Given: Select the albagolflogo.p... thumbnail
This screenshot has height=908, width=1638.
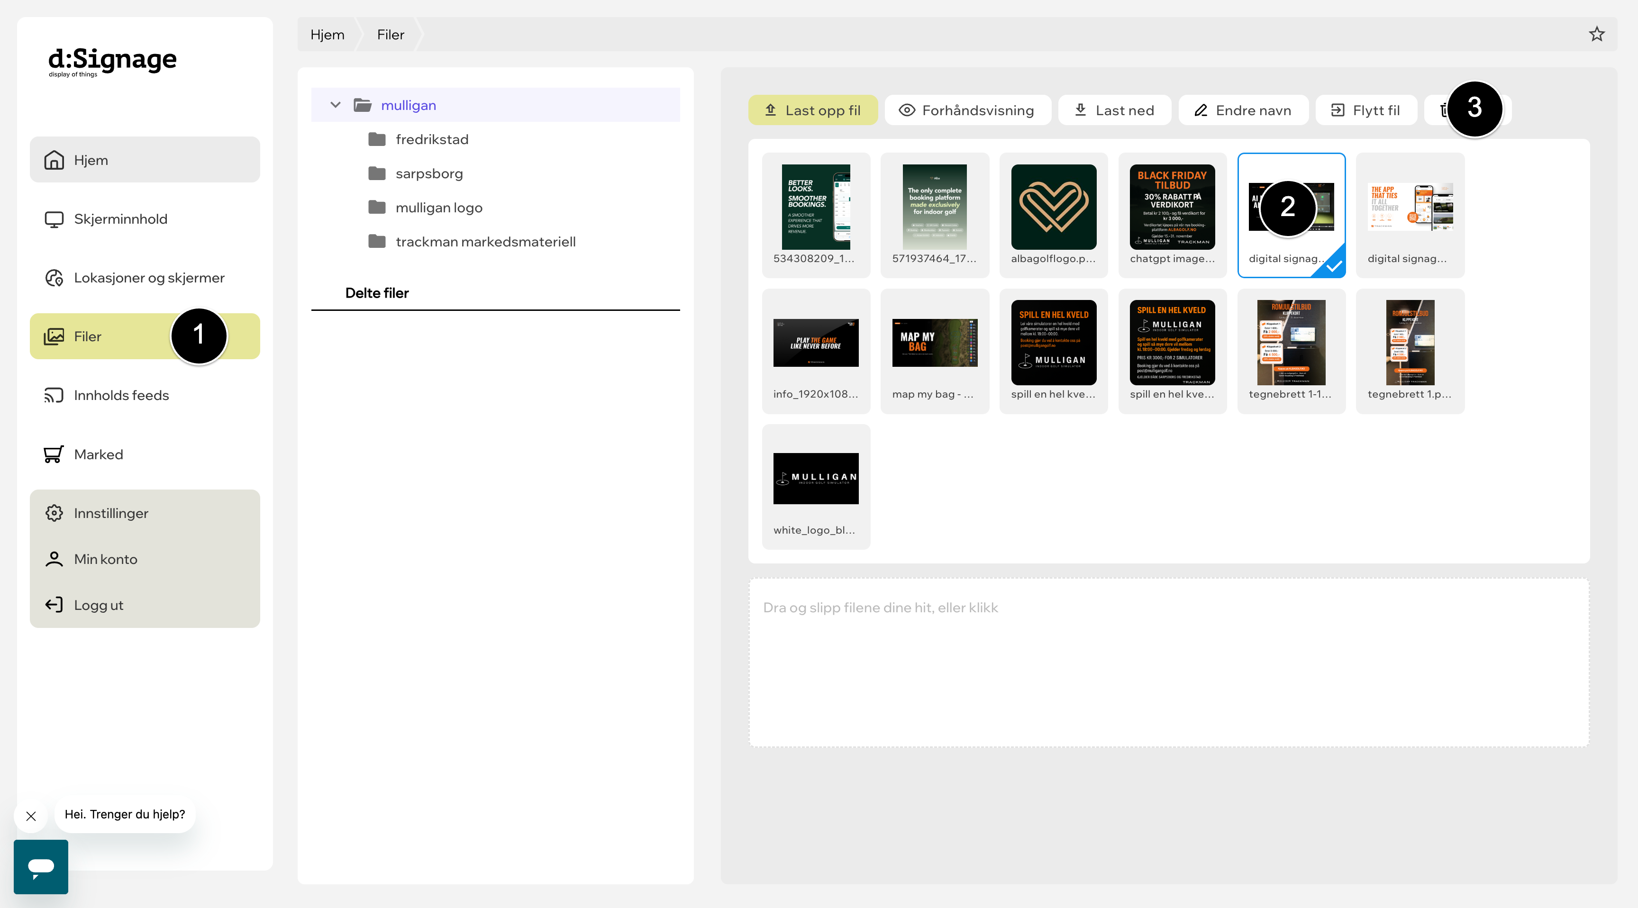Looking at the screenshot, I should (1054, 215).
